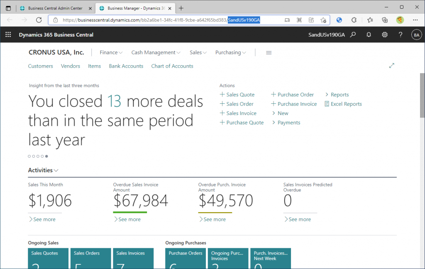Open the notifications bell

click(369, 35)
